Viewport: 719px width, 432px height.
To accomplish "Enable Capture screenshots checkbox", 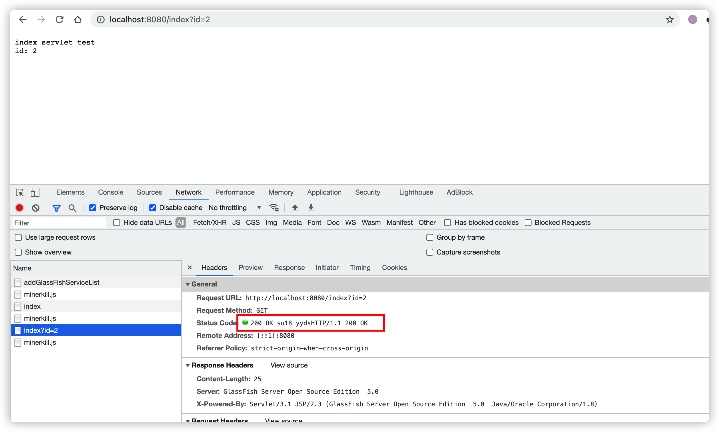I will pos(430,252).
